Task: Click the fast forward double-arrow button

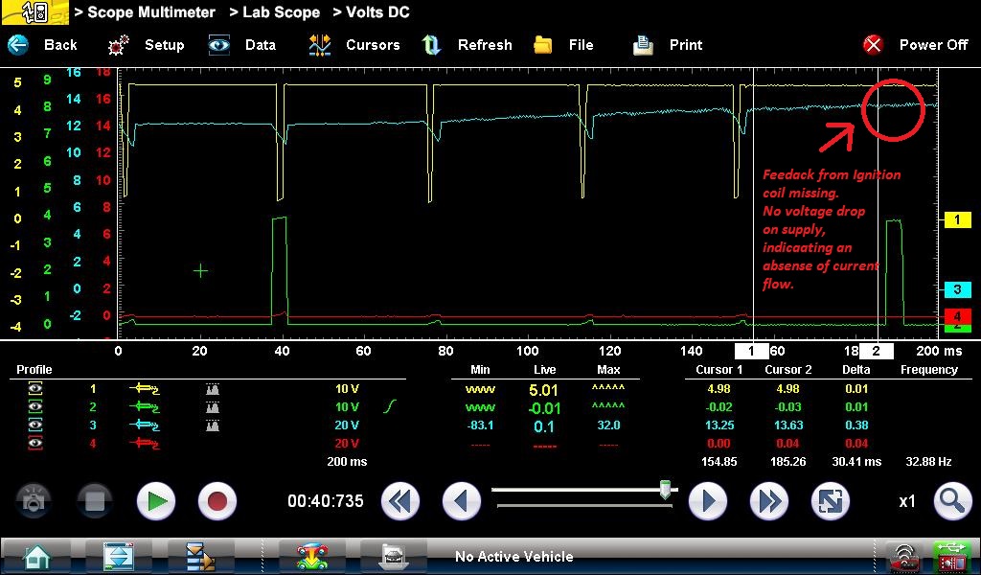Action: (x=768, y=501)
